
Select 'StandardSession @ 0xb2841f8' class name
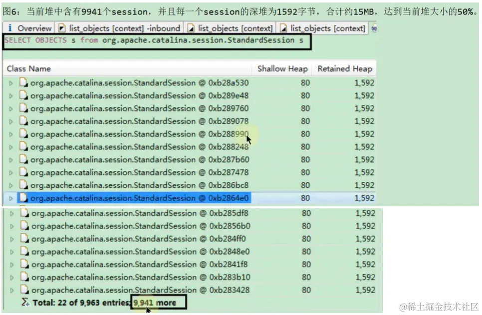140,265
